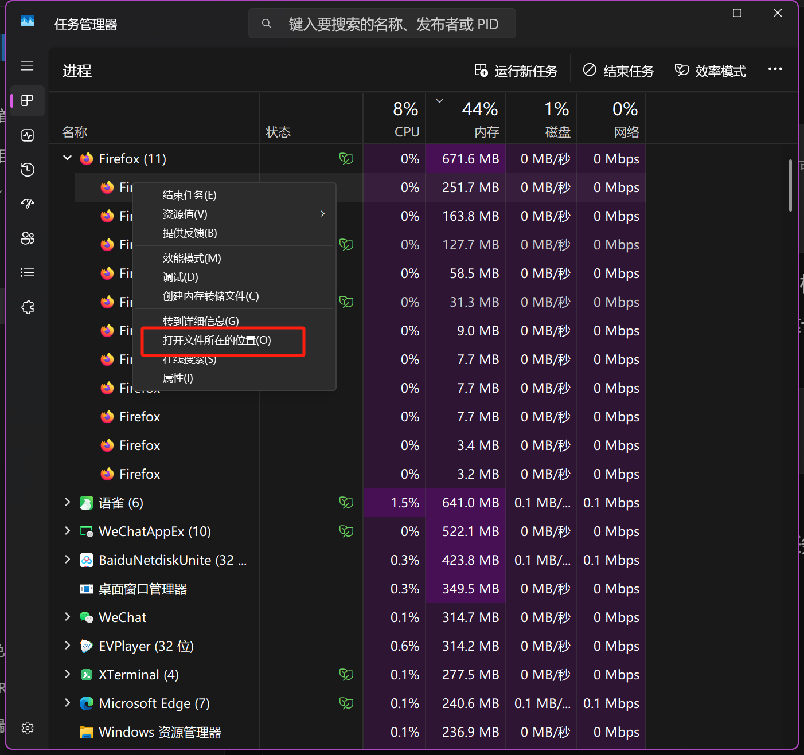Click the 1.5% CPU cell of 语雀
The width and height of the screenshot is (804, 755).
pyautogui.click(x=395, y=503)
